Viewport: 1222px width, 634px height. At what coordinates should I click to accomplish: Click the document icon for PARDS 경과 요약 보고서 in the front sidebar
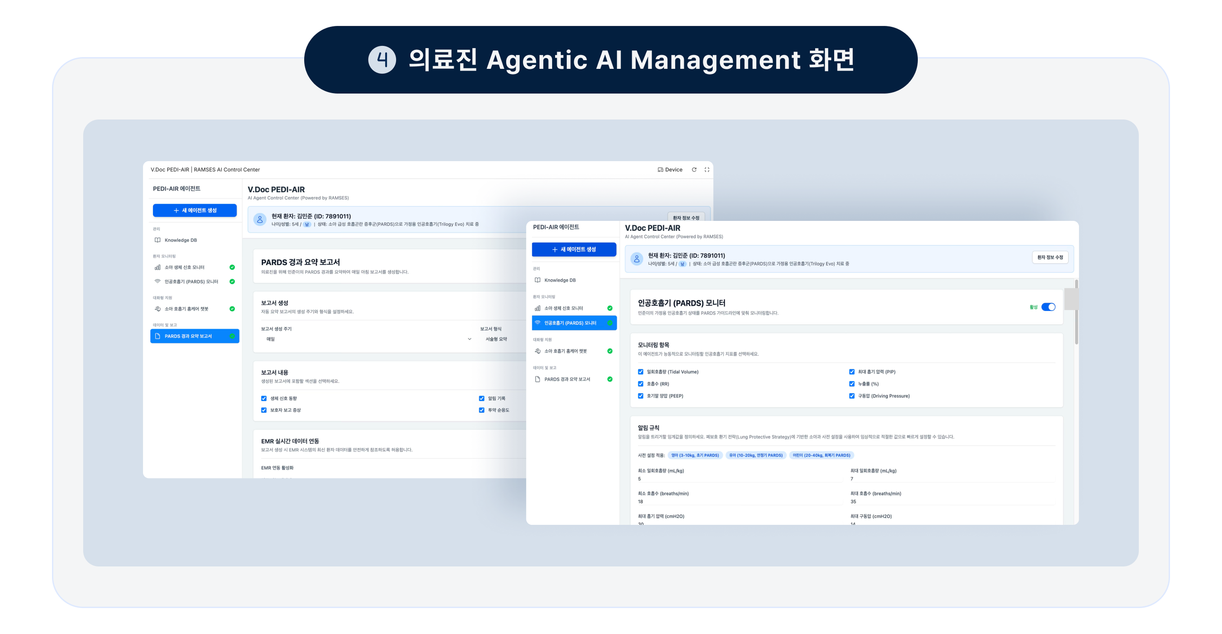click(537, 379)
